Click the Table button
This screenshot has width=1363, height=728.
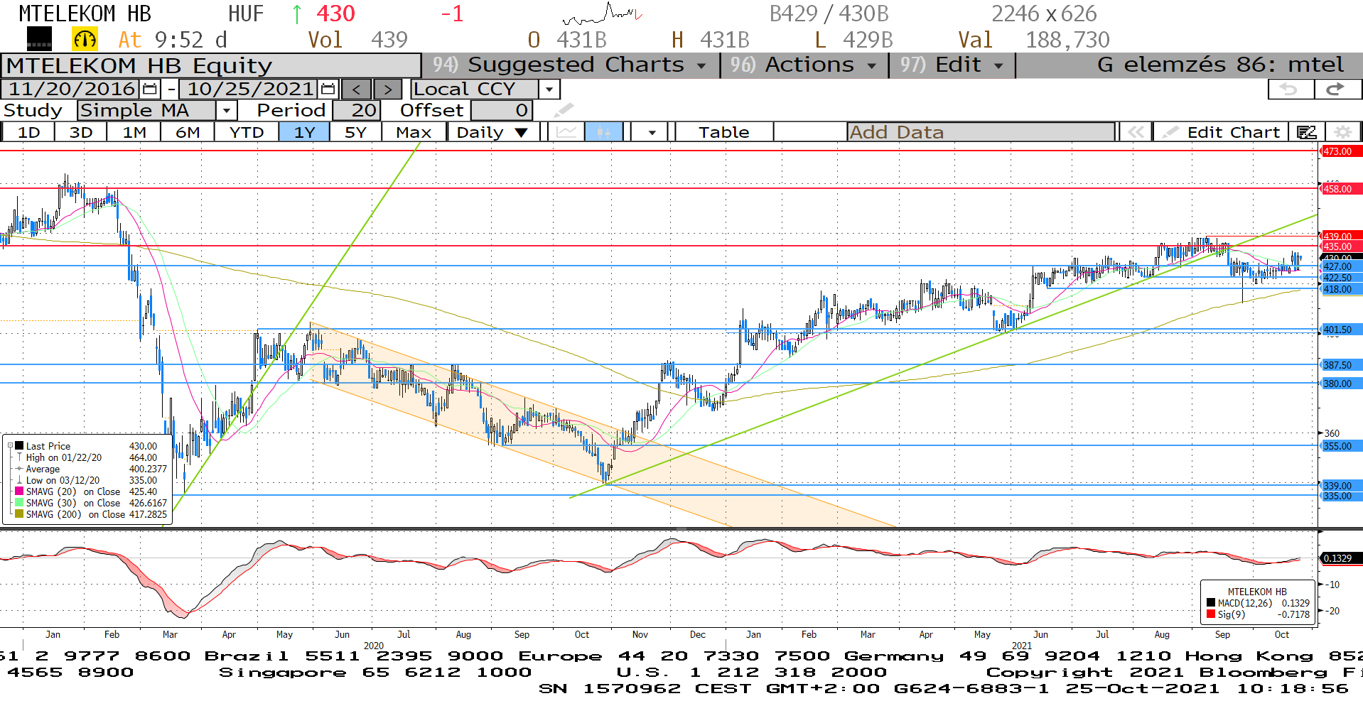pos(723,132)
